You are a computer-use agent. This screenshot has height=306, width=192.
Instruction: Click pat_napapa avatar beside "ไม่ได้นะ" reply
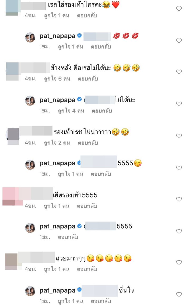30,101
